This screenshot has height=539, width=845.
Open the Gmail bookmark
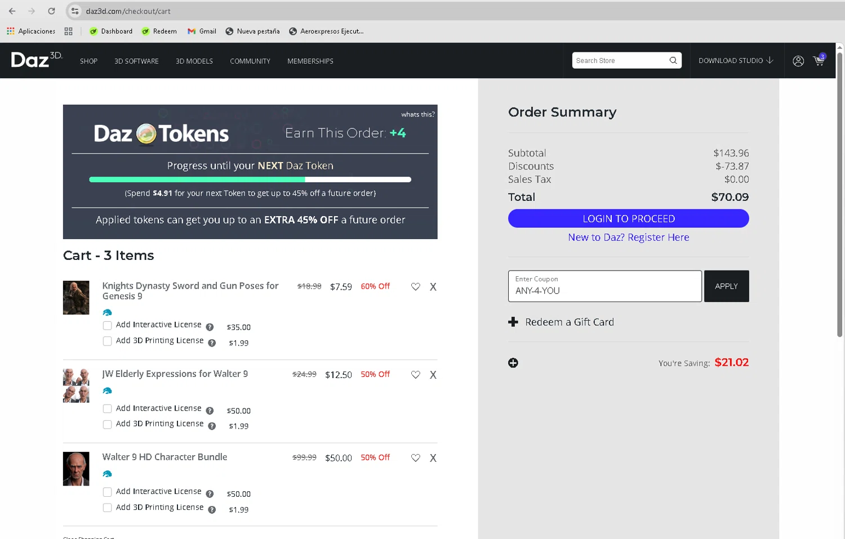202,31
